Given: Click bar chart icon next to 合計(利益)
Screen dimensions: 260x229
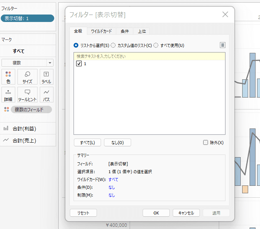Looking at the screenshot, I should click(6, 128).
